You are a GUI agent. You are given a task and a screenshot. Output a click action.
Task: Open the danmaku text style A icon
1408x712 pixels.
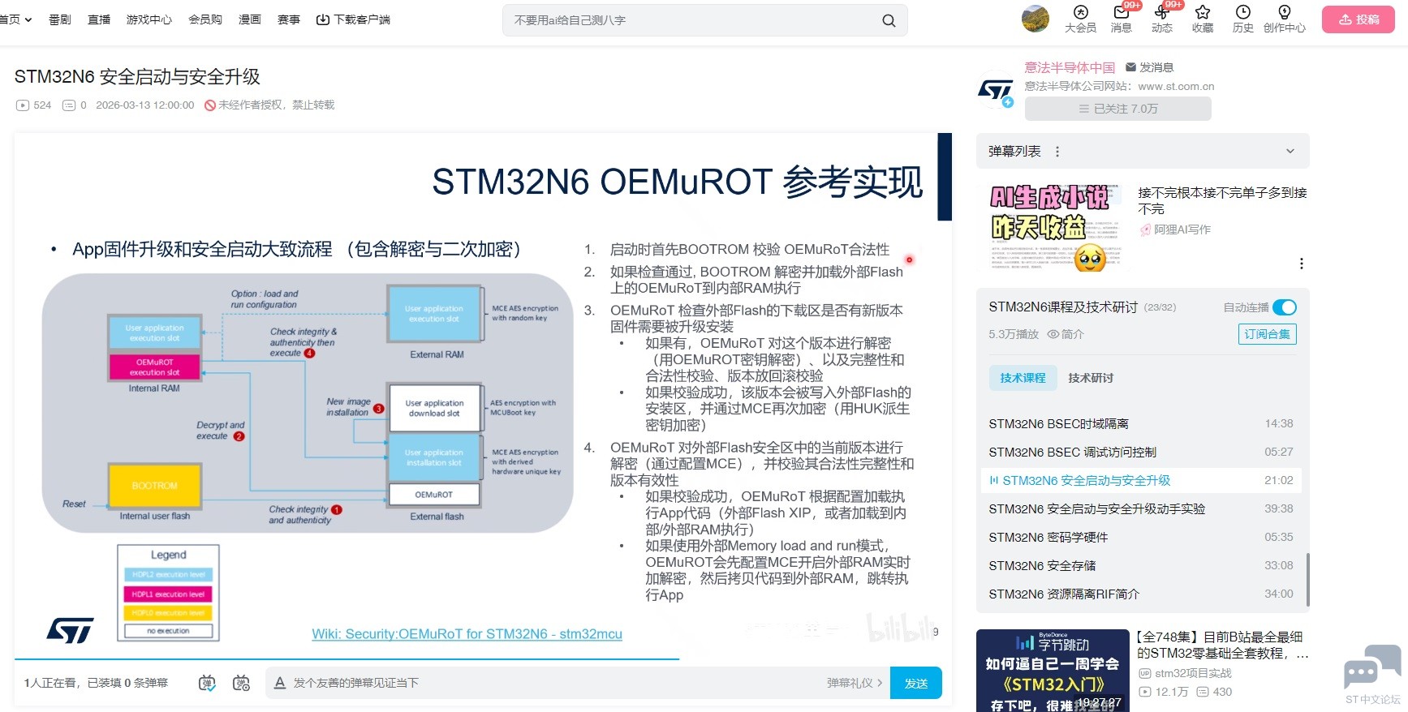point(280,683)
